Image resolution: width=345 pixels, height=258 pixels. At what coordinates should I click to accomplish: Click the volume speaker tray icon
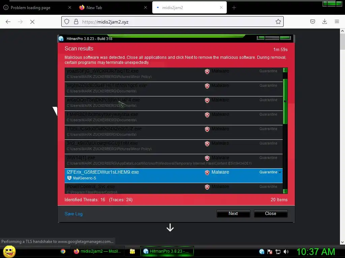(286, 252)
